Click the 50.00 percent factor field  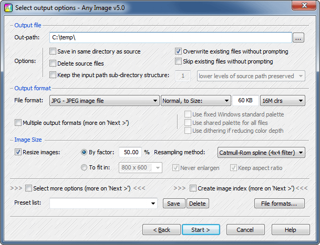click(130, 152)
